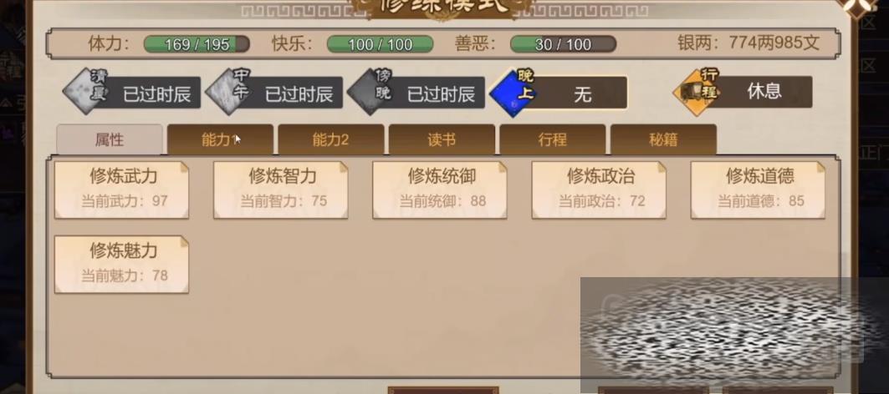Click the orange 行程 schedule icon

tap(697, 93)
